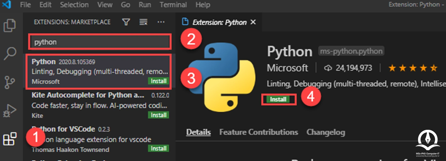Open the Selection menu
The image size is (446, 161).
(x=74, y=5)
